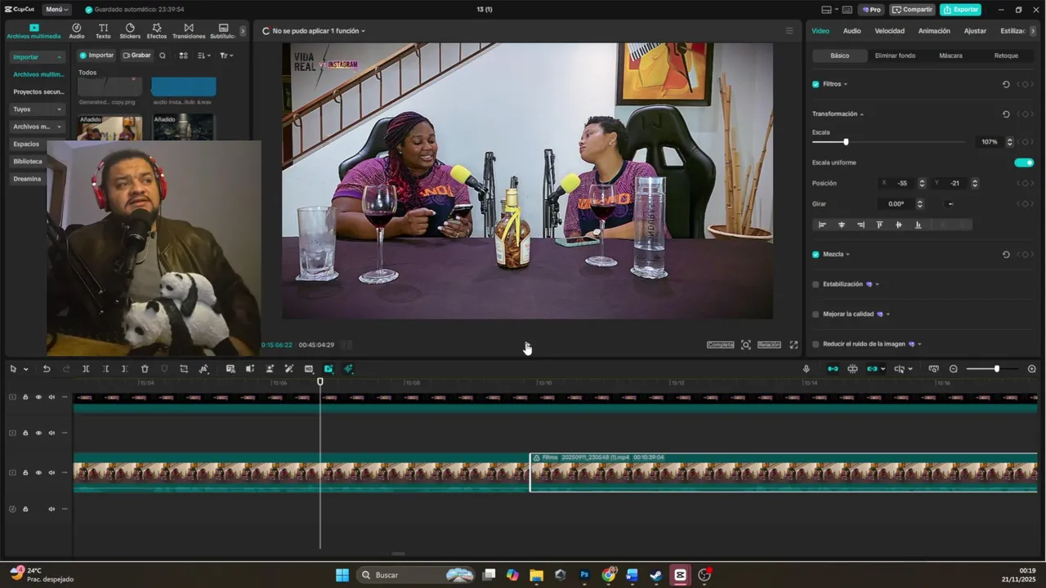The image size is (1046, 588).
Task: Switch to the Ajustar tab
Action: 975,31
